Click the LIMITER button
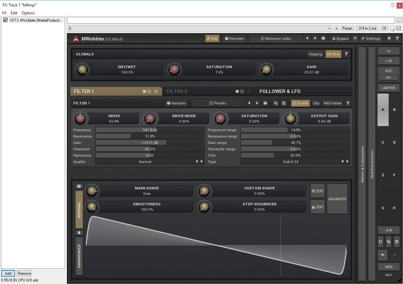 [389, 88]
